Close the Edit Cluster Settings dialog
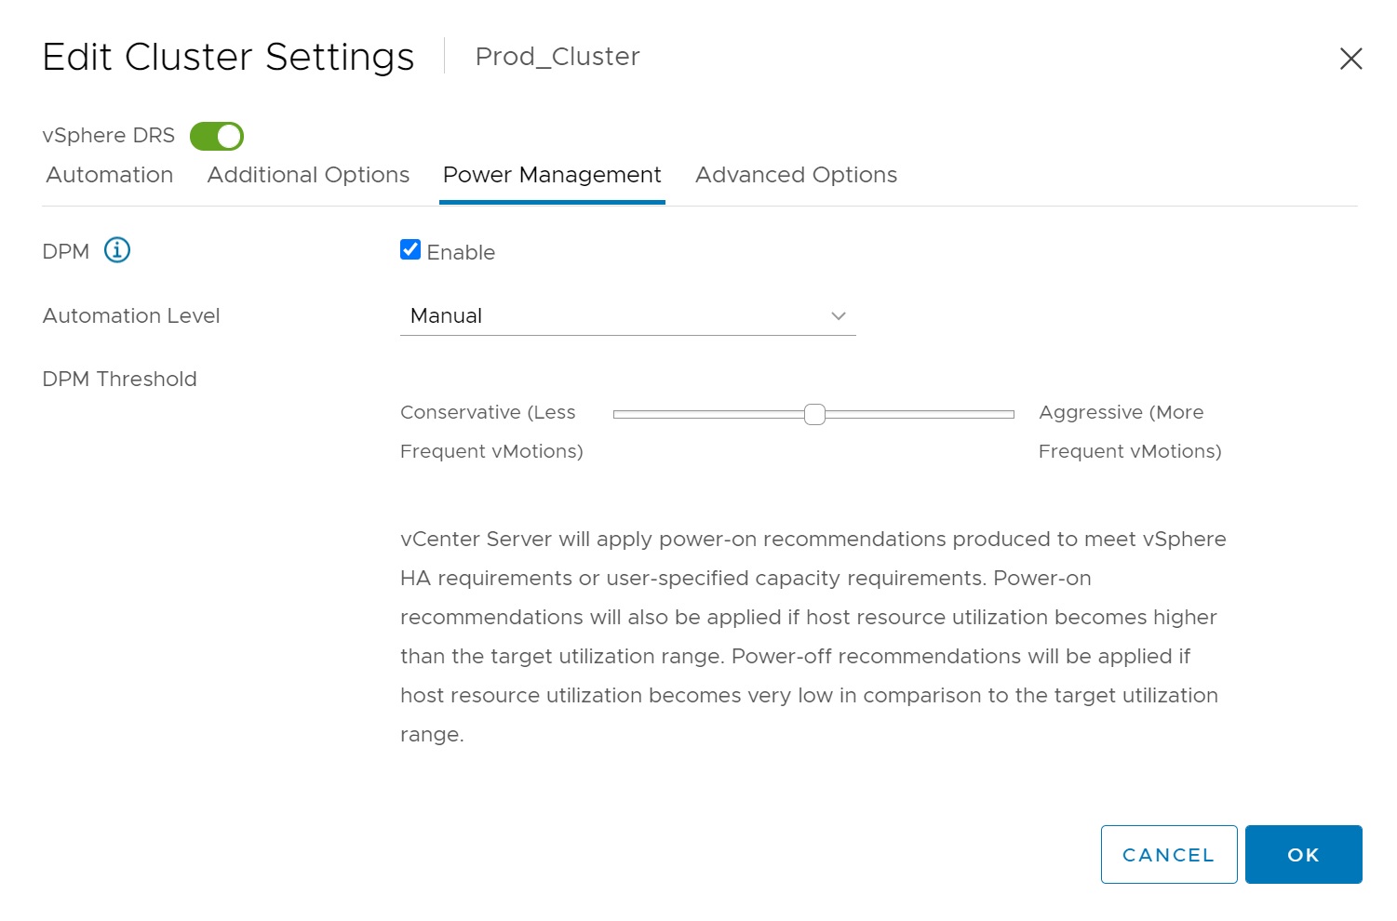The width and height of the screenshot is (1397, 921). (x=1350, y=59)
